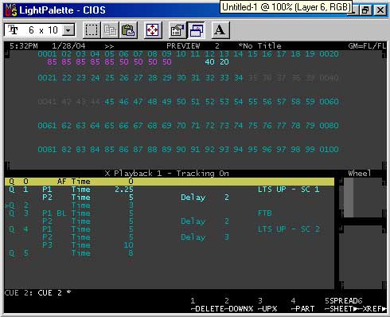
Task: Select the Mark (dashed selection) tool
Action: 92,30
